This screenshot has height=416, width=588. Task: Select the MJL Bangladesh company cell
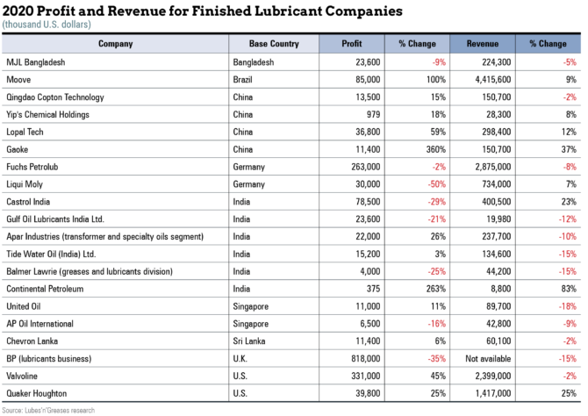point(39,62)
